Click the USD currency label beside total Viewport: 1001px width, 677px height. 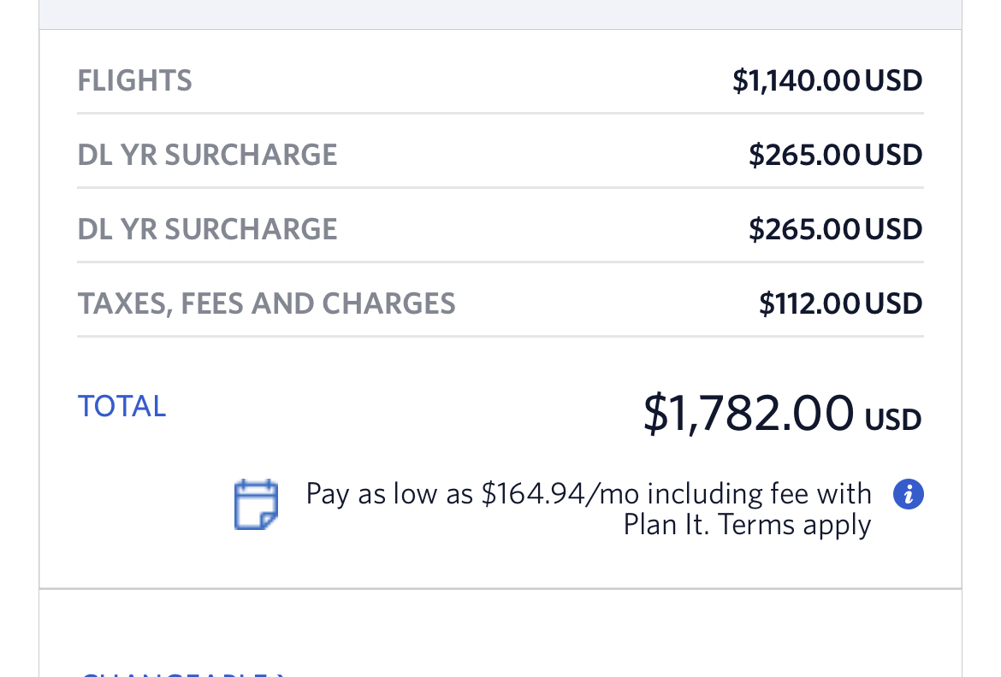(893, 420)
